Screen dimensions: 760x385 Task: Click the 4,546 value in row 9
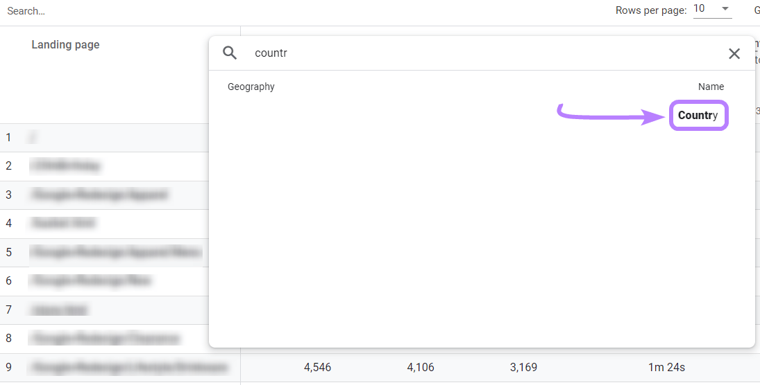click(x=317, y=368)
